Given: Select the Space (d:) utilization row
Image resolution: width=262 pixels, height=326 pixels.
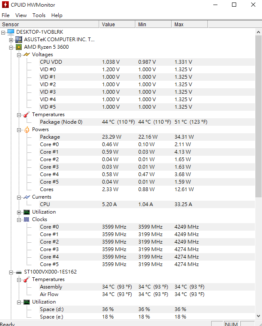Looking at the screenshot, I should pos(147,309).
